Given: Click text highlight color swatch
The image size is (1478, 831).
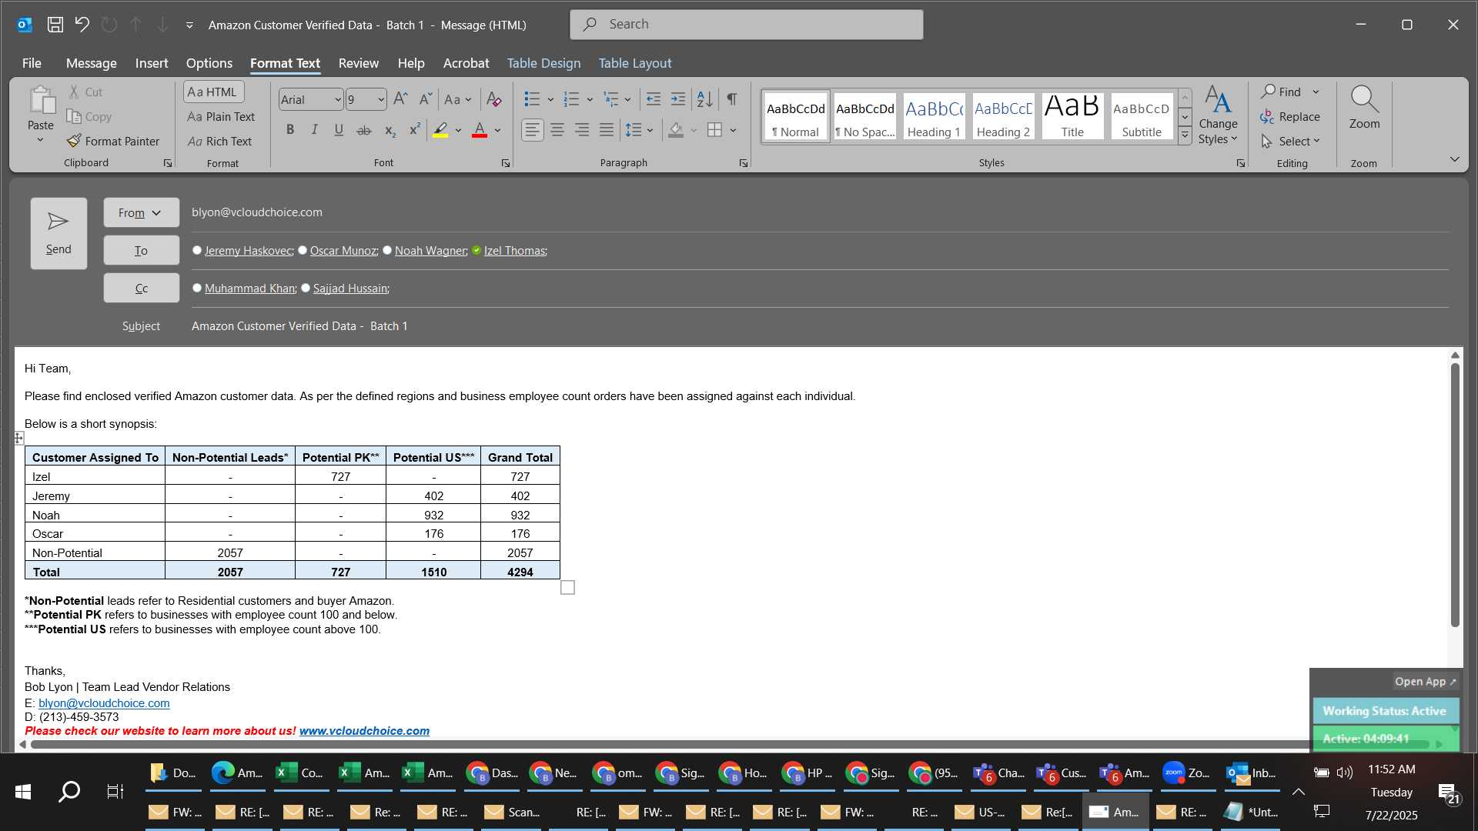Looking at the screenshot, I should tap(440, 130).
